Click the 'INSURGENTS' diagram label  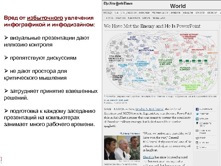coord(198,50)
